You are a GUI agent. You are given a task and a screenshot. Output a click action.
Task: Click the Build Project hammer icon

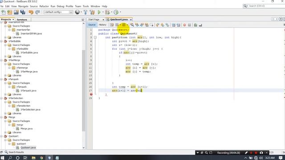[85, 12]
